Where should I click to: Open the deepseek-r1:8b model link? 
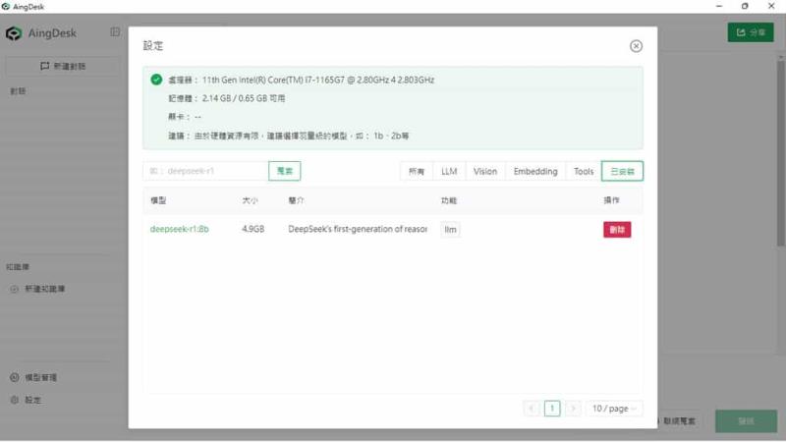coord(179,229)
